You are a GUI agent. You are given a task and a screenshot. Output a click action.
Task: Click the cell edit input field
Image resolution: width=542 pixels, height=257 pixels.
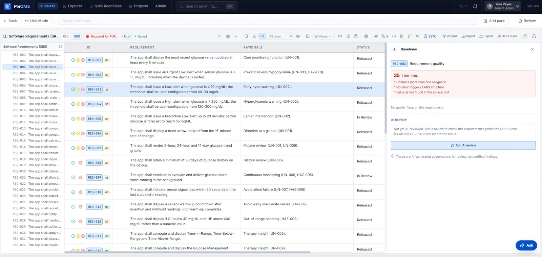pyautogui.click(x=268, y=21)
